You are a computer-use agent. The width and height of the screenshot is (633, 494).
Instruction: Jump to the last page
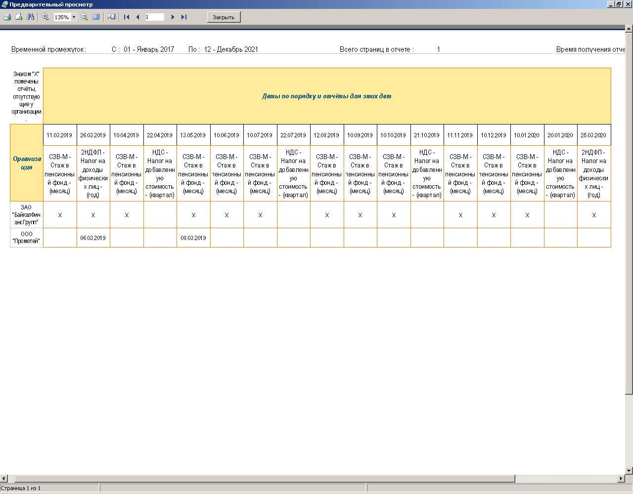(x=184, y=17)
